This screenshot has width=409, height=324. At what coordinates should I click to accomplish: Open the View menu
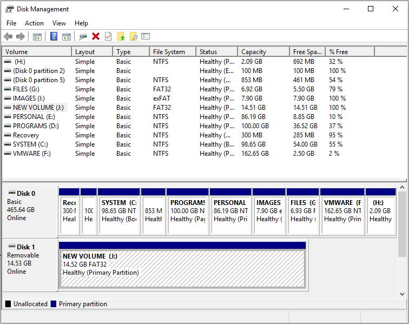click(59, 23)
